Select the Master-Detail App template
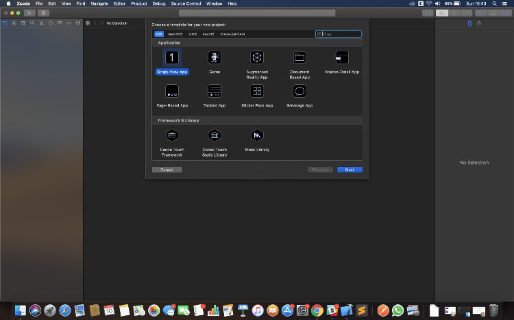This screenshot has height=320, width=514. tap(342, 62)
